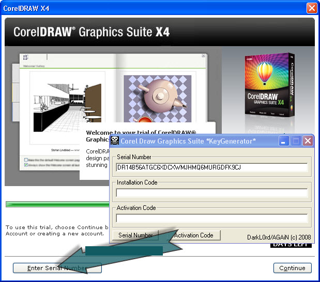Click the 'To use this trial' instruction text
Image resolution: width=320 pixels, height=282 pixels.
click(x=57, y=231)
